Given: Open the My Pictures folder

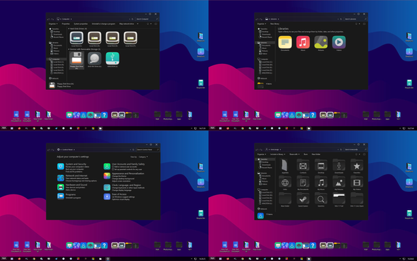Looking at the screenshot, I should [x=339, y=182].
